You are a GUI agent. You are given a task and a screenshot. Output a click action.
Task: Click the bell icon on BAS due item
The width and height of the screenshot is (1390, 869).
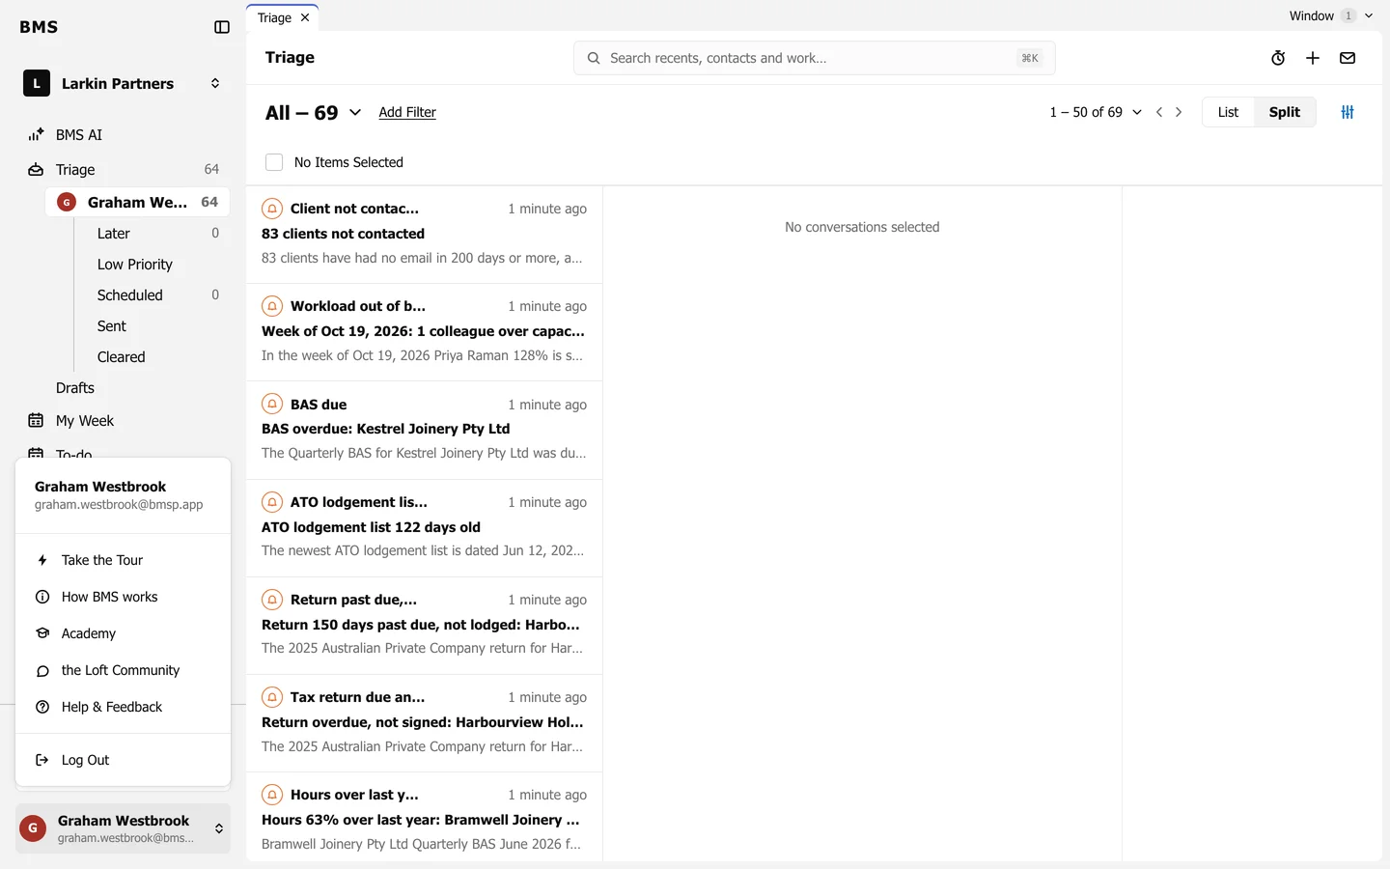(x=272, y=405)
